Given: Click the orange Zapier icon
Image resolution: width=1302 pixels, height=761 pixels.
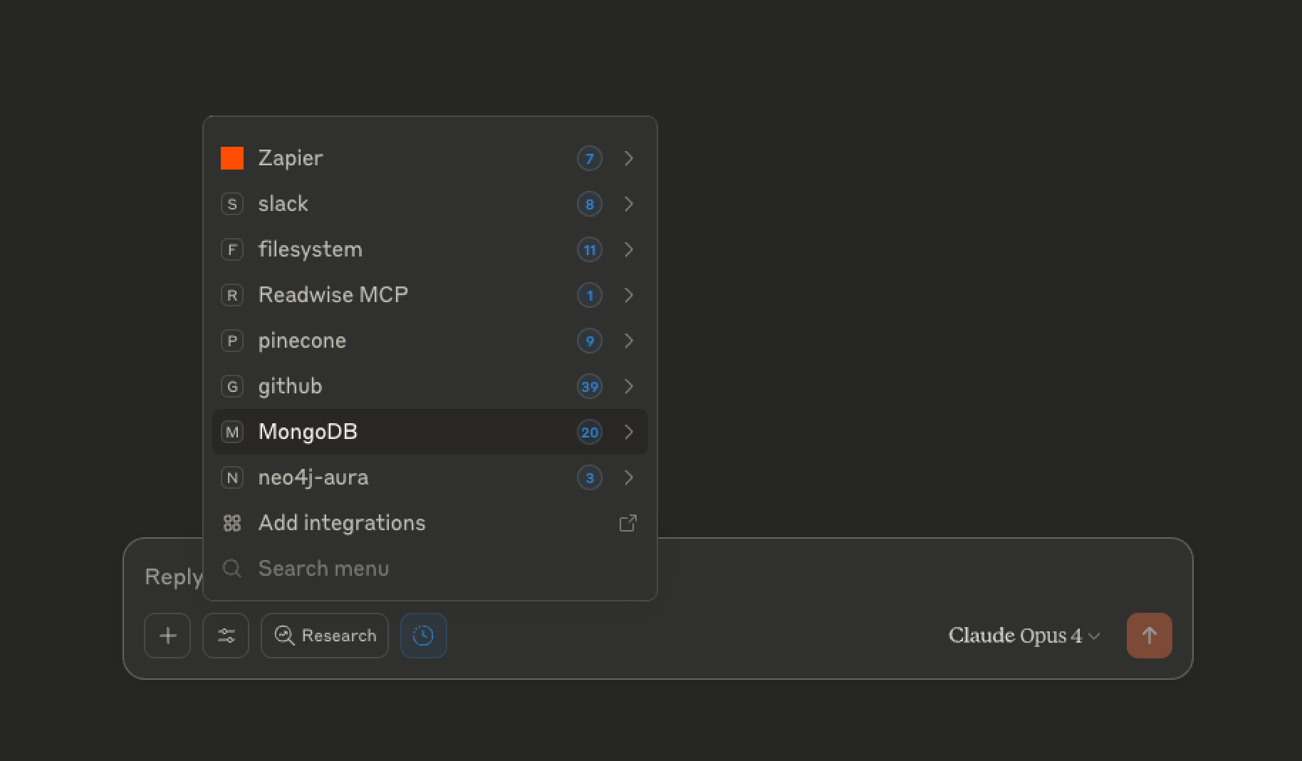Looking at the screenshot, I should pos(232,158).
